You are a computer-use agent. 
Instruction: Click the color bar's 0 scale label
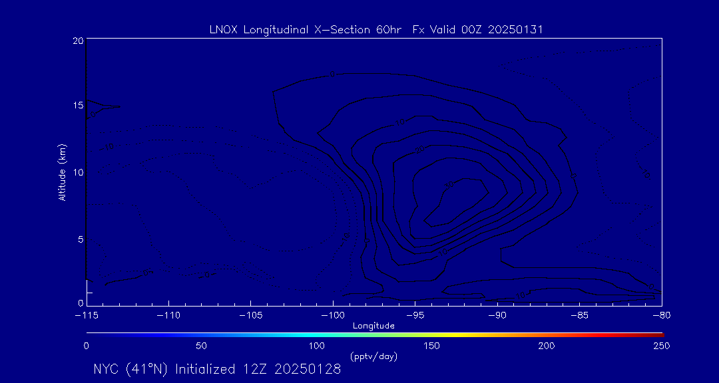tap(86, 346)
